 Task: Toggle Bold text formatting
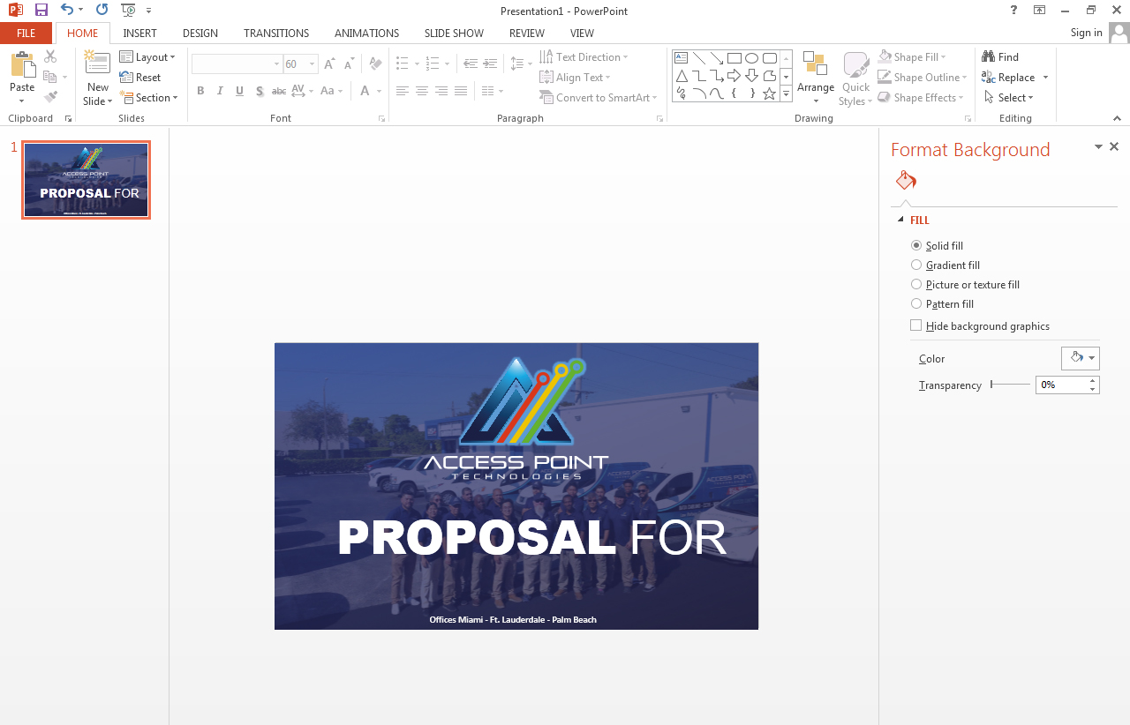pos(200,91)
